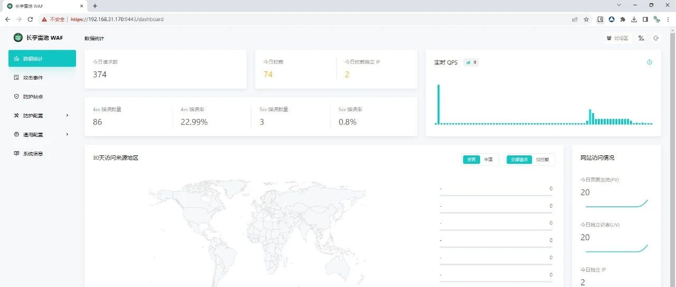The image size is (676, 287).
Task: Close the 长亭雷池 WAF browser tab
Action: click(x=81, y=6)
